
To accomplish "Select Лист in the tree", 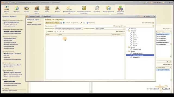I will [134, 33].
